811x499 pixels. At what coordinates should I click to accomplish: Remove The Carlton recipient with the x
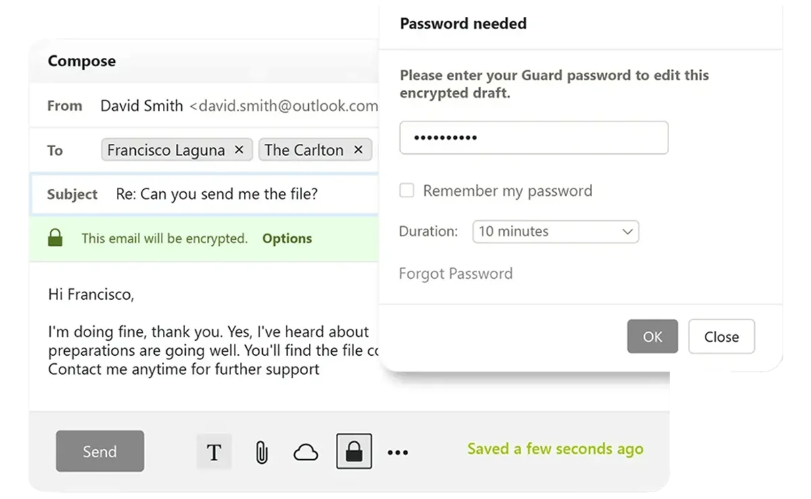click(358, 150)
